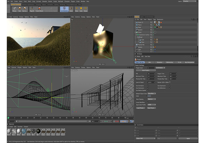Click the project Color swatch

[149, 96]
